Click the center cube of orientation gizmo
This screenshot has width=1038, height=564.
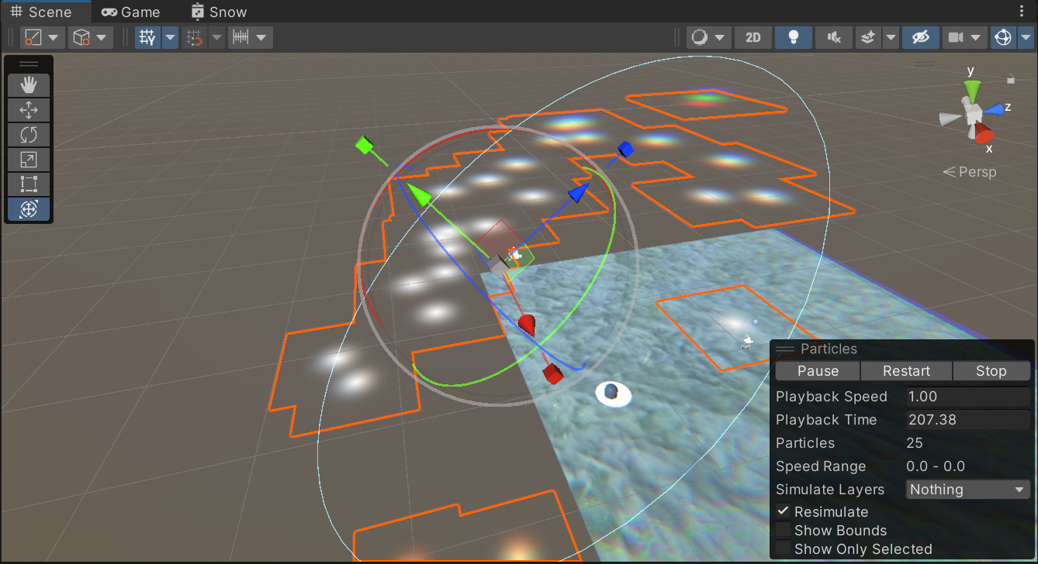pyautogui.click(x=974, y=115)
